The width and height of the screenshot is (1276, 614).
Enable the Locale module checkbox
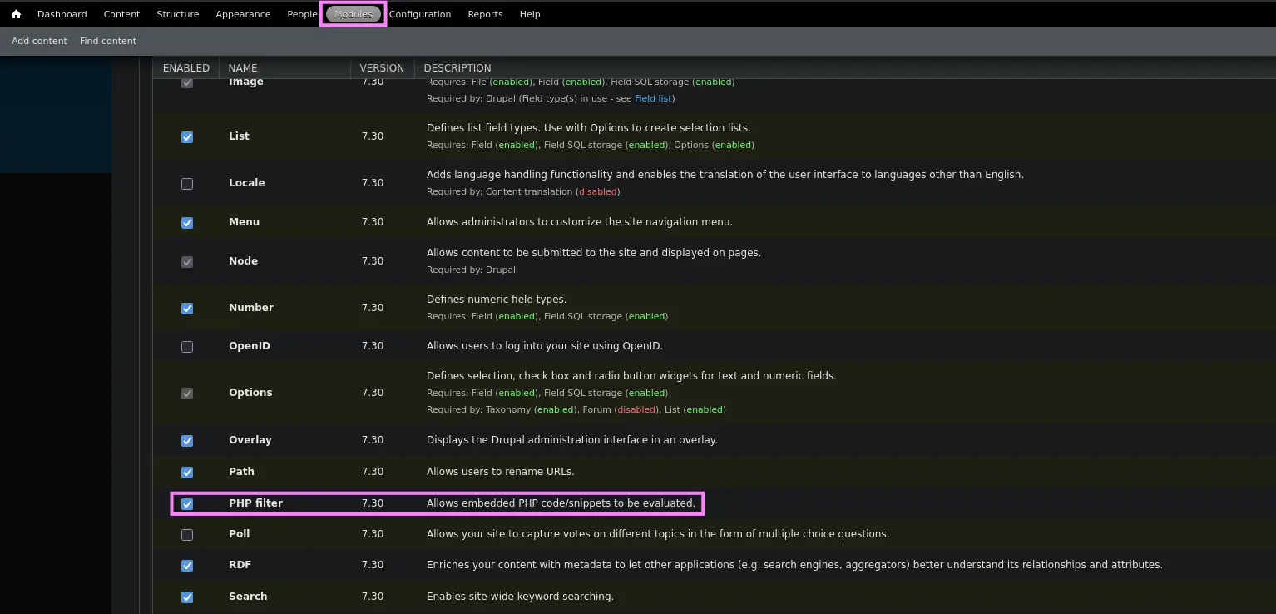coord(187,183)
